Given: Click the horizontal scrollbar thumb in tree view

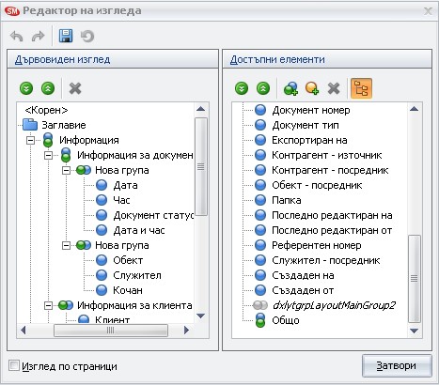Looking at the screenshot, I should click(x=111, y=331).
